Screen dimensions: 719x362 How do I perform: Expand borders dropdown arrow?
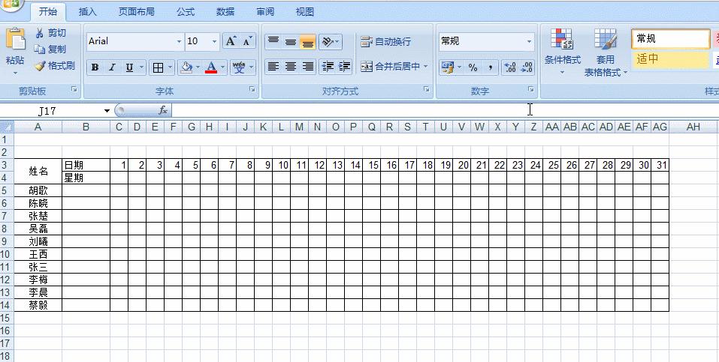point(170,67)
